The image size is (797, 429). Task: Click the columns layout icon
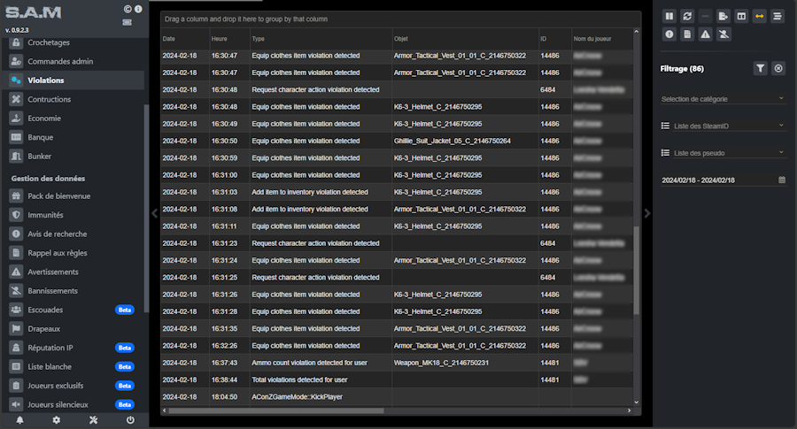click(741, 16)
